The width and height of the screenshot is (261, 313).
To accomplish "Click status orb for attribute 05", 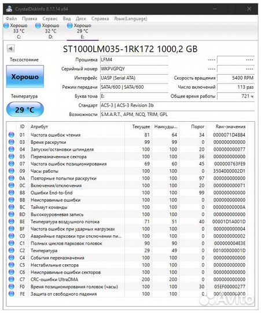I will pyautogui.click(x=12, y=156).
